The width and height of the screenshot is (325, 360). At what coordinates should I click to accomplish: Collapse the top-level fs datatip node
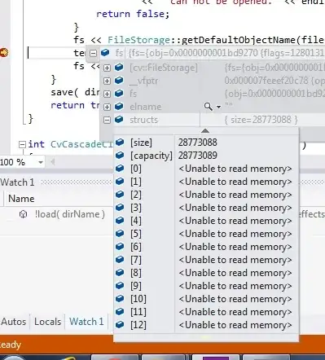pos(93,53)
